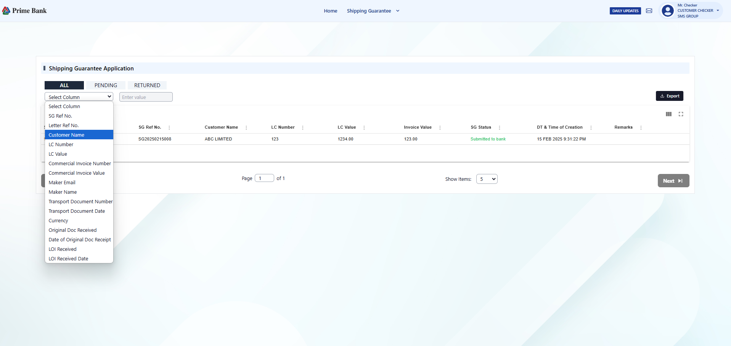Image resolution: width=731 pixels, height=346 pixels.
Task: Focus the Enter value filter field
Action: [146, 97]
